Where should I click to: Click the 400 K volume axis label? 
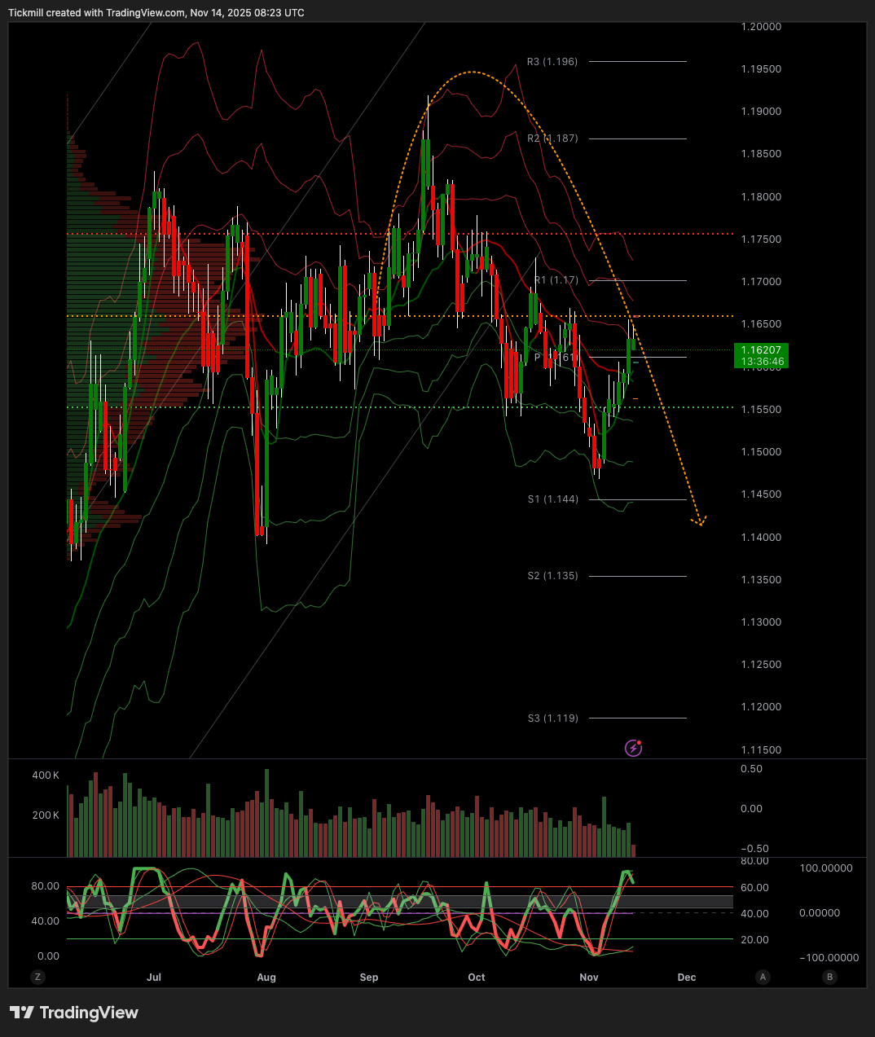(46, 776)
